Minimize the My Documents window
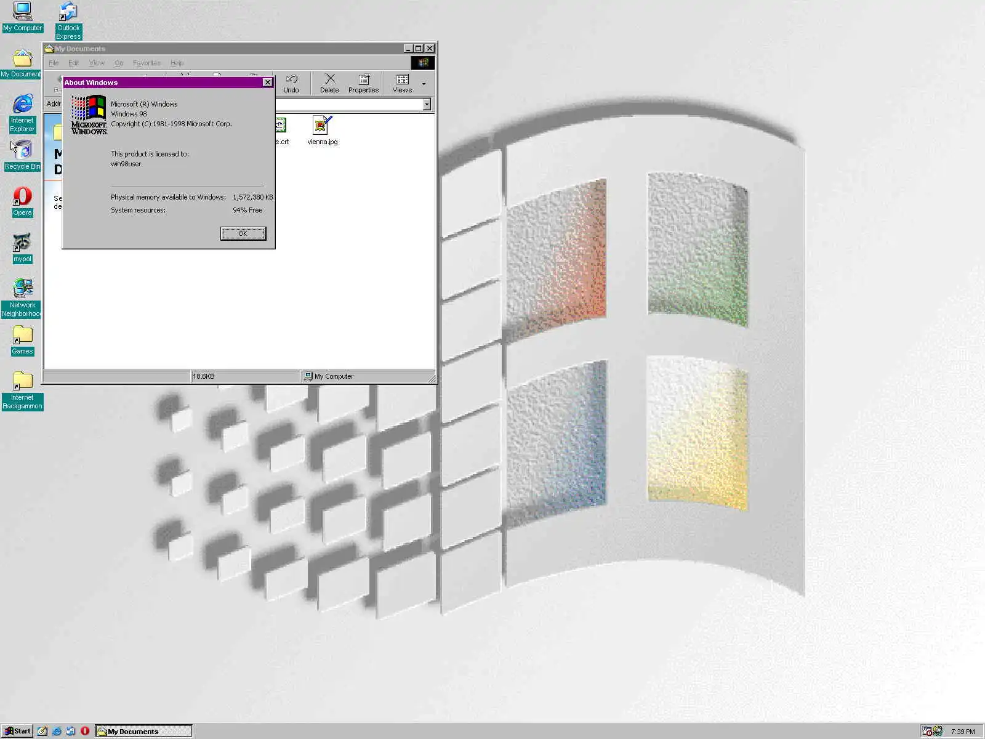Screen dimensions: 985x739 click(x=408, y=48)
